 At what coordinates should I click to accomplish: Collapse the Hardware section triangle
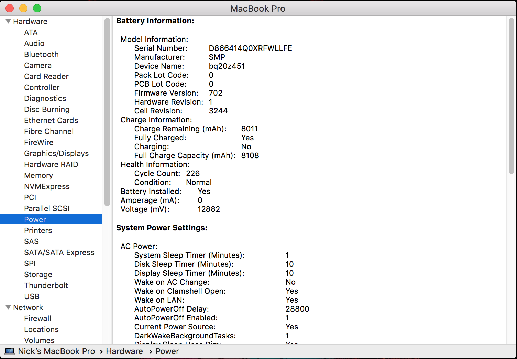[8, 21]
